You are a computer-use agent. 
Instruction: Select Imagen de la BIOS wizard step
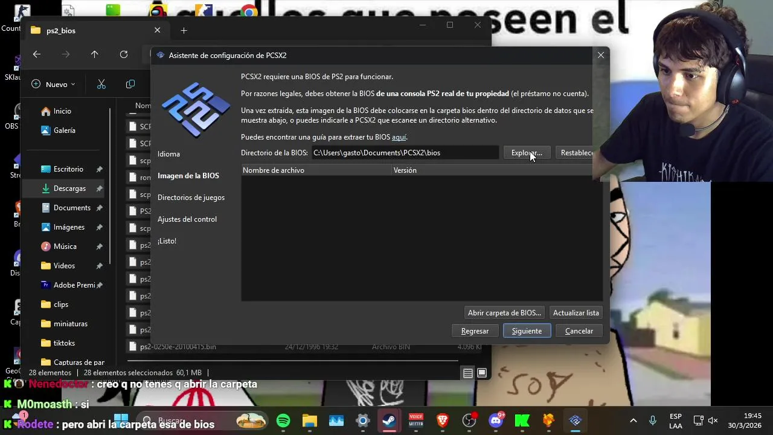click(x=188, y=176)
